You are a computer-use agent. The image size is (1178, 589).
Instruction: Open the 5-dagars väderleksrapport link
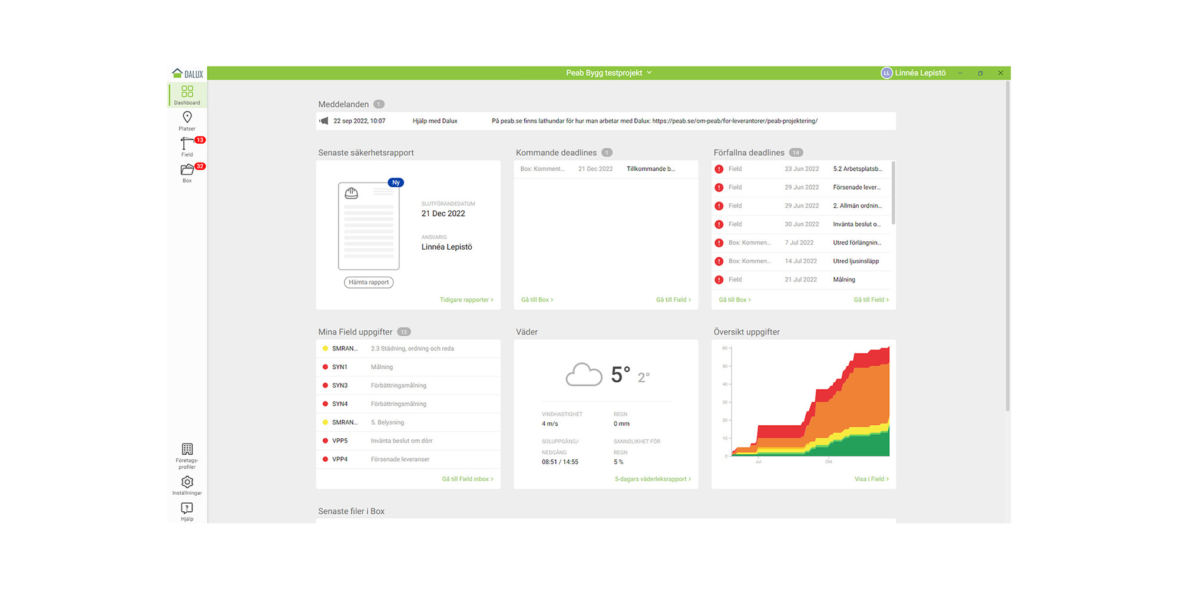click(652, 479)
